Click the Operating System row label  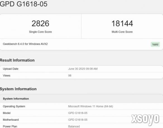[14, 106]
